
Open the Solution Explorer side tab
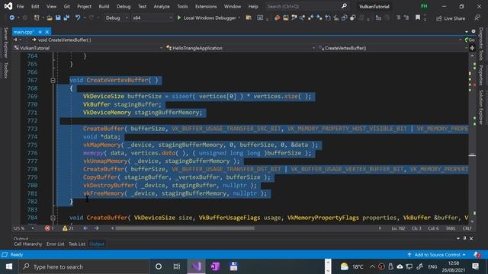[x=481, y=107]
